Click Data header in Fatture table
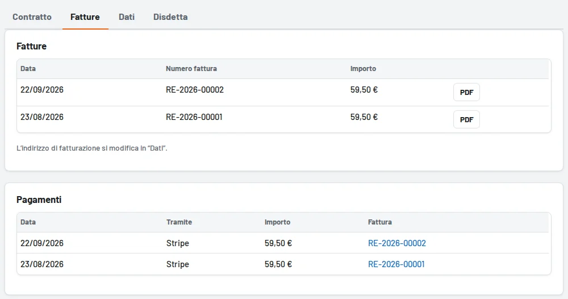The width and height of the screenshot is (568, 299). point(28,69)
